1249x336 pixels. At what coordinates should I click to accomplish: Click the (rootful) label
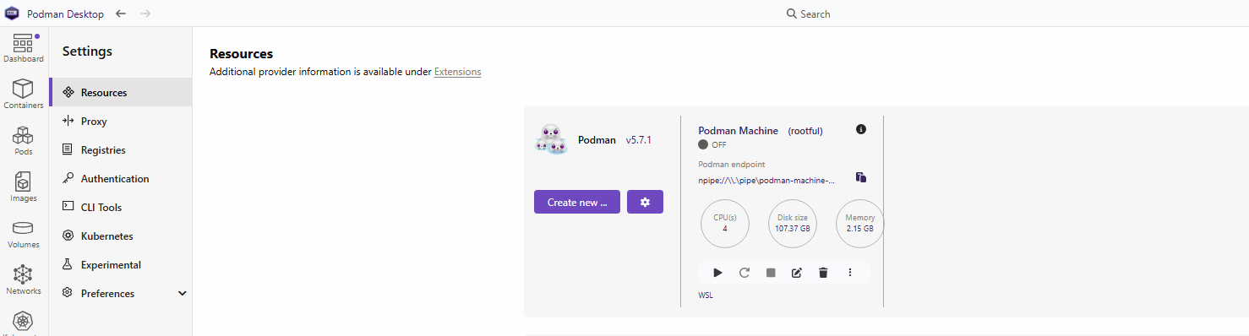click(x=805, y=131)
